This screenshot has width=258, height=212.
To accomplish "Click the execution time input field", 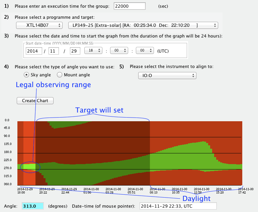I will [130, 6].
